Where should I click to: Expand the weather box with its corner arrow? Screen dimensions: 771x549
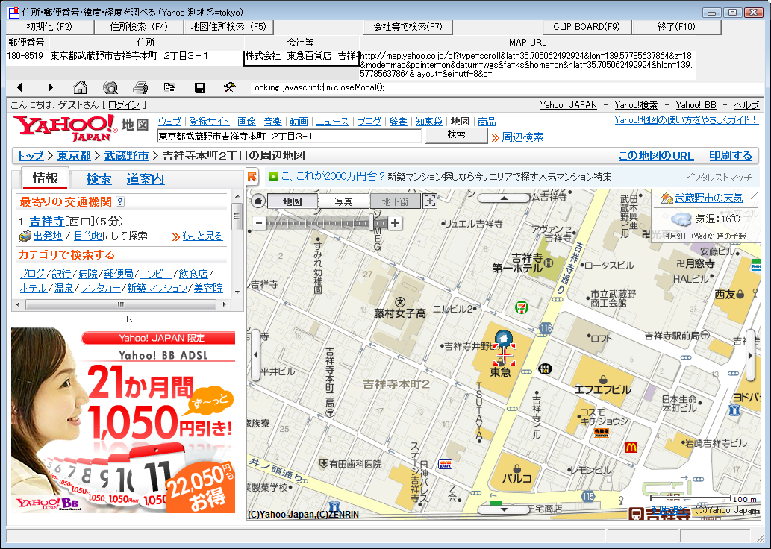754,196
